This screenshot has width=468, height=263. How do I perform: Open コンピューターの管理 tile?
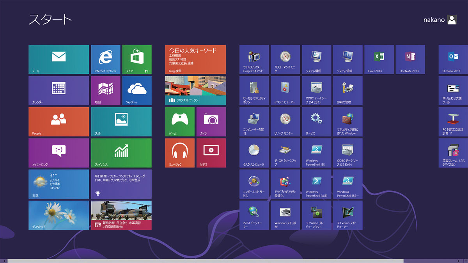click(x=254, y=121)
